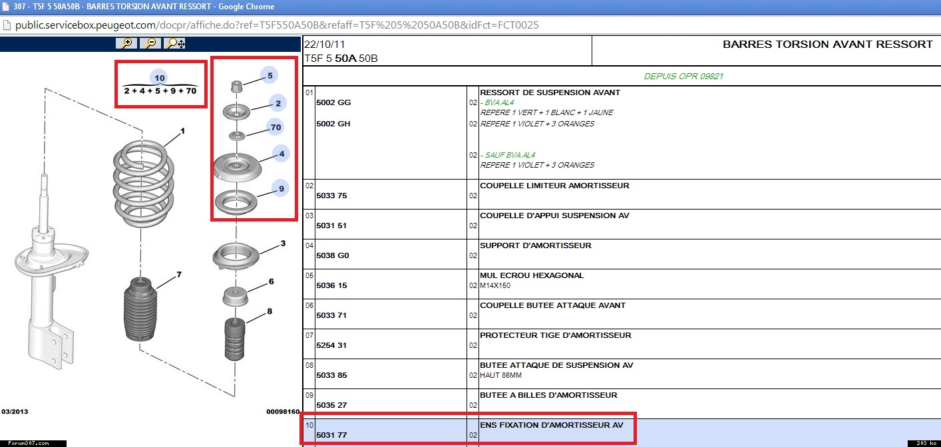Click the magnifier with move arrows icon
Screen dimensions: 941x447
pos(176,43)
